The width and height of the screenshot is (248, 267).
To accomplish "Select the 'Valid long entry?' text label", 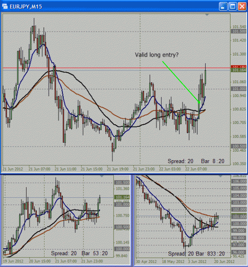I will click(x=156, y=55).
